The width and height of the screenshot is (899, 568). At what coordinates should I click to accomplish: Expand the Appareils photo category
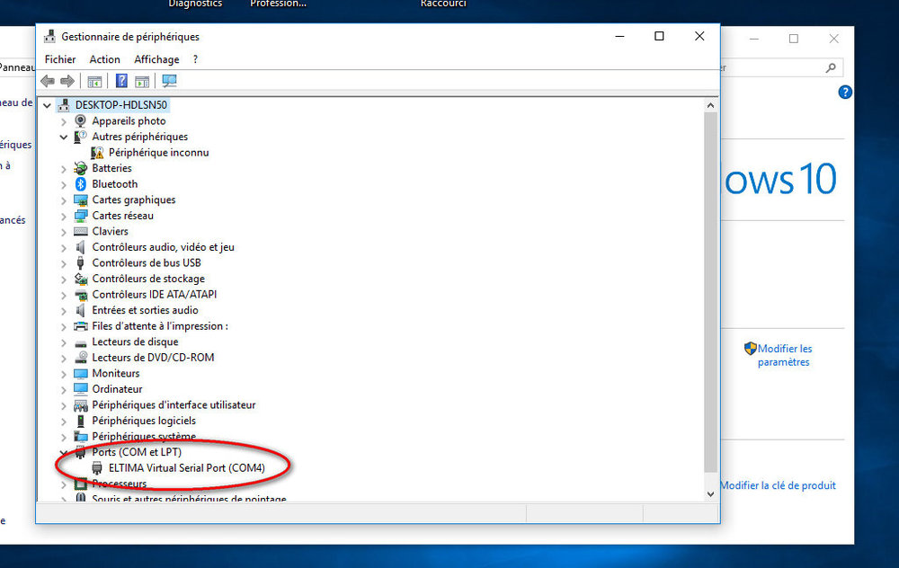point(64,121)
